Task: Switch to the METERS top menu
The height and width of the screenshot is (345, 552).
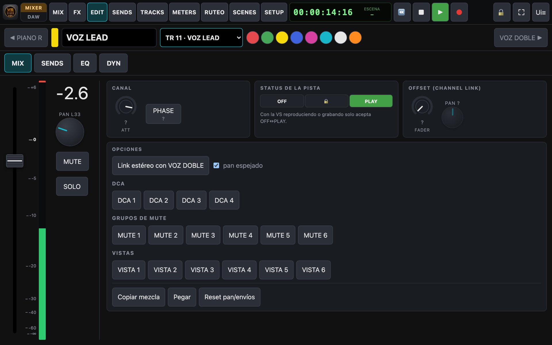Action: (184, 12)
